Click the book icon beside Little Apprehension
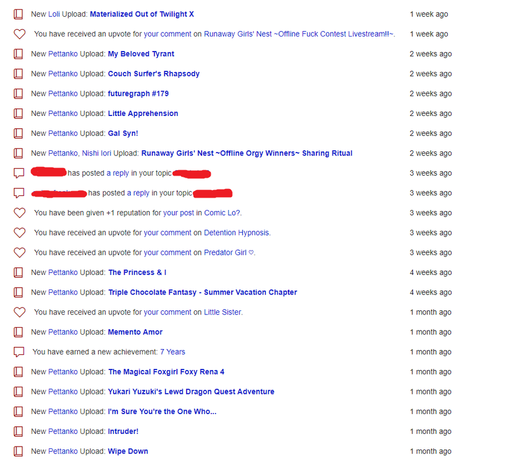The width and height of the screenshot is (511, 464). pyautogui.click(x=19, y=114)
